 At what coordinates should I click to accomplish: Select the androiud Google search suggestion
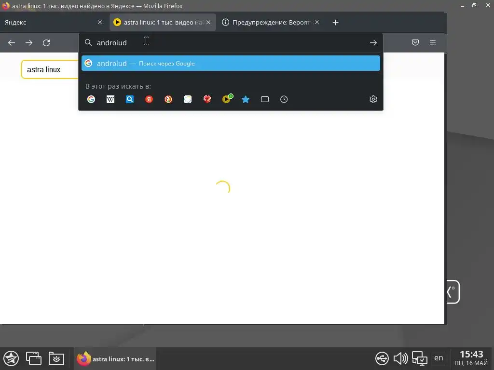[x=231, y=63]
